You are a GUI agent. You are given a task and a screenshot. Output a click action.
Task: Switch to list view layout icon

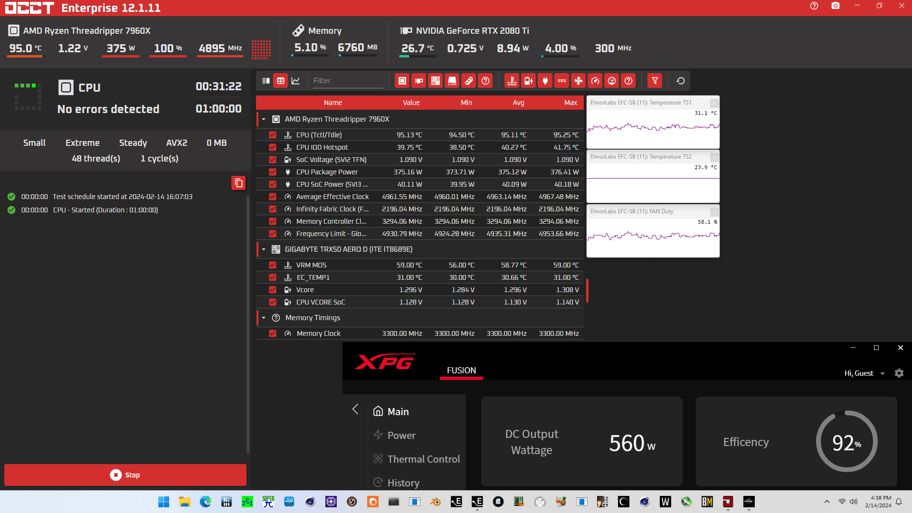click(266, 81)
